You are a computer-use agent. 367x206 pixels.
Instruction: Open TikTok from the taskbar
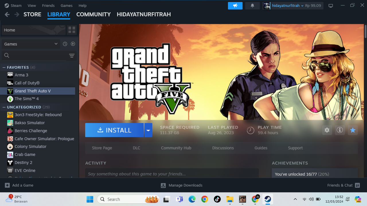tap(217, 199)
